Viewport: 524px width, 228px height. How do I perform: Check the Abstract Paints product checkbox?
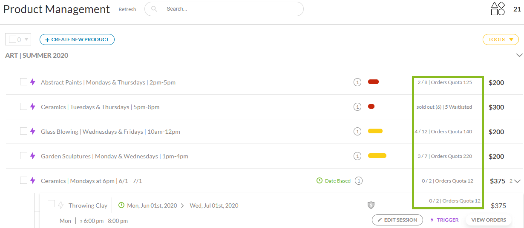click(x=23, y=82)
